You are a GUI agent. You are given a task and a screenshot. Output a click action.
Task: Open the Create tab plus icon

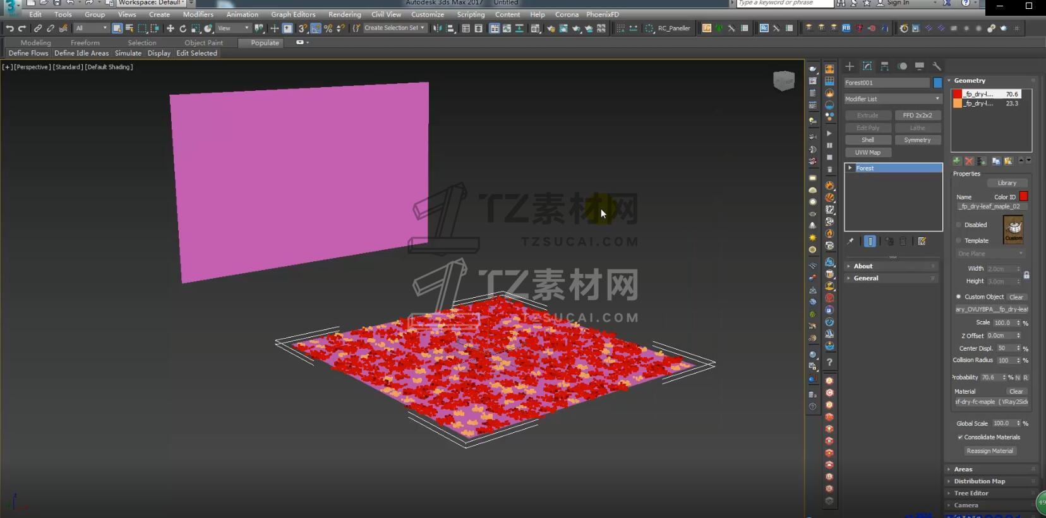tap(850, 66)
